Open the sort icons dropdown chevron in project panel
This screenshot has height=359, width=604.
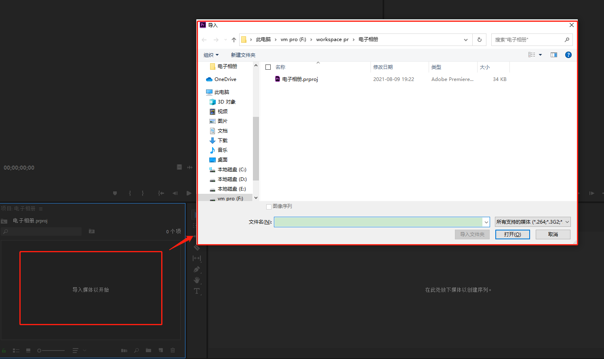85,351
